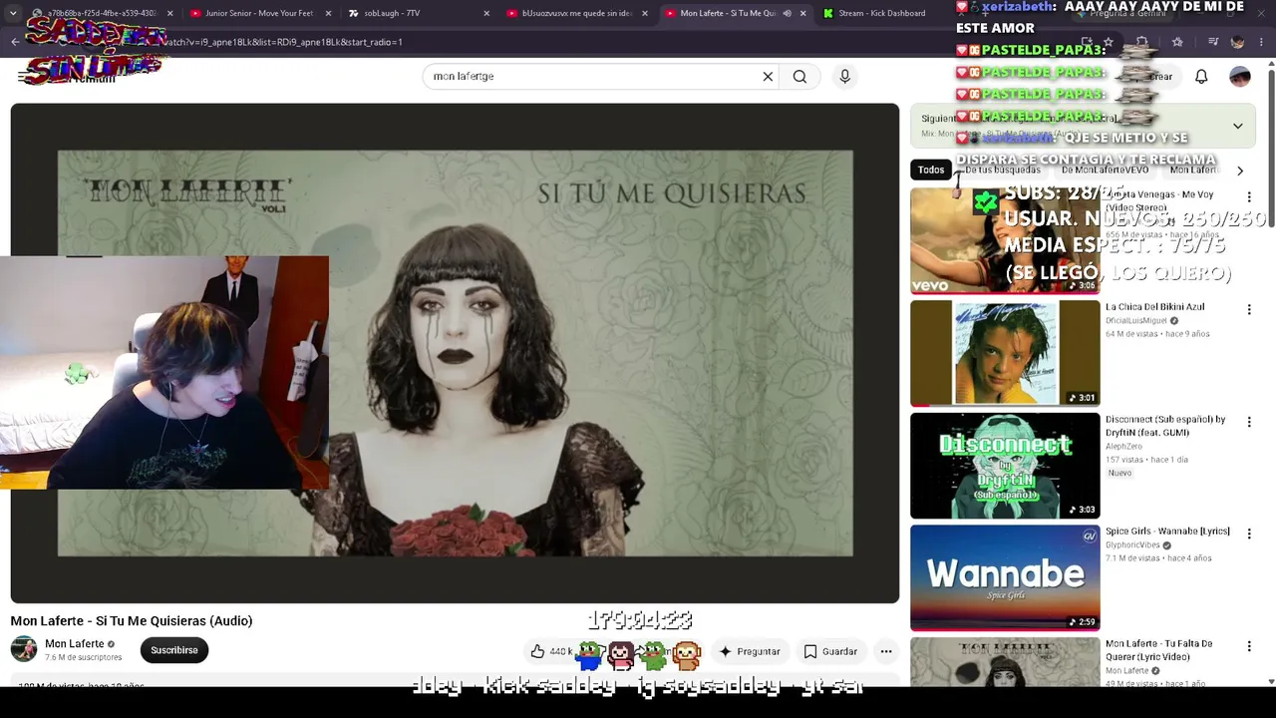Clear the search text with the X
This screenshot has height=718, width=1276.
pyautogui.click(x=768, y=77)
